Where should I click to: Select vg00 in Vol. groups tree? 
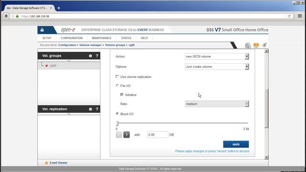point(53,65)
